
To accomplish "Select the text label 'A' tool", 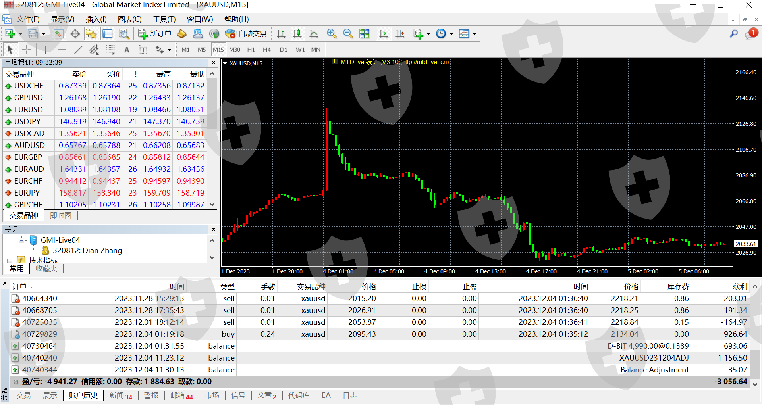I will tap(127, 50).
